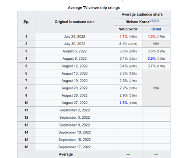Click the 3.7% (17th) Seoul rating
183x158 pixels.
pyautogui.click(x=156, y=66)
